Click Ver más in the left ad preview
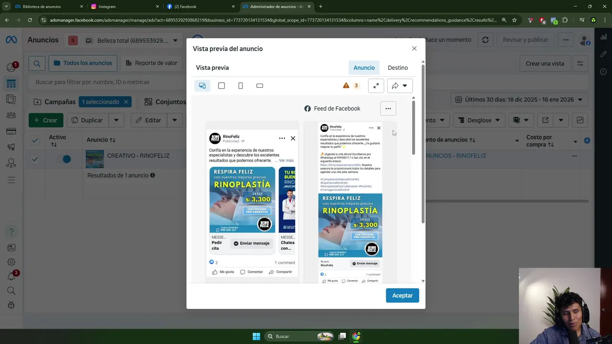Image resolution: width=612 pixels, height=344 pixels. click(x=286, y=161)
